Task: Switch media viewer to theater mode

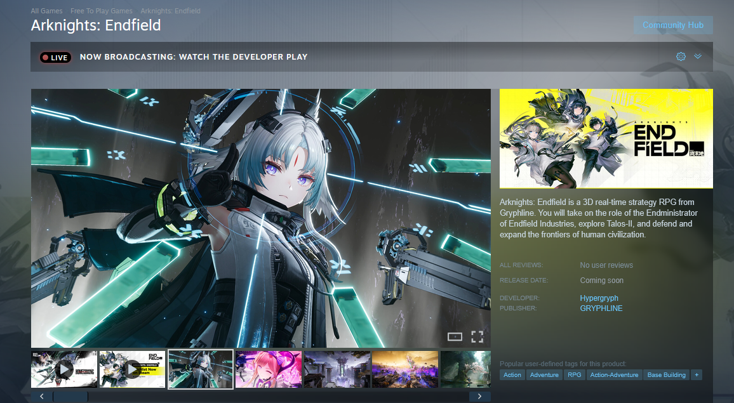Action: tap(455, 336)
